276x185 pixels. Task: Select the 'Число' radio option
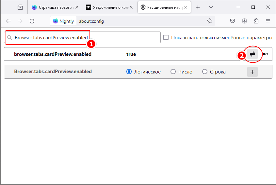tap(173, 72)
